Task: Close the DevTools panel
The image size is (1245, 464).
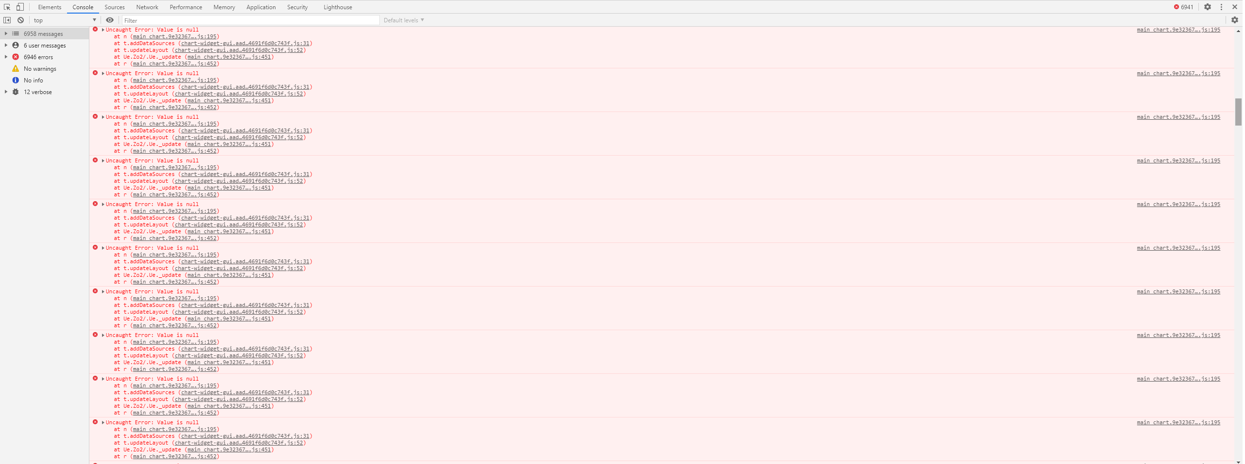Action: tap(1234, 7)
